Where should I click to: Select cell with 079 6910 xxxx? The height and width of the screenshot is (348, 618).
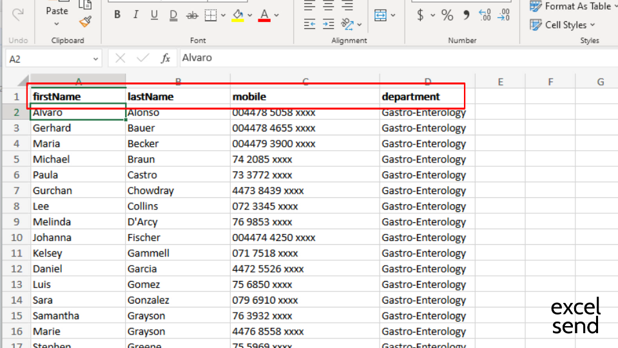(305, 300)
